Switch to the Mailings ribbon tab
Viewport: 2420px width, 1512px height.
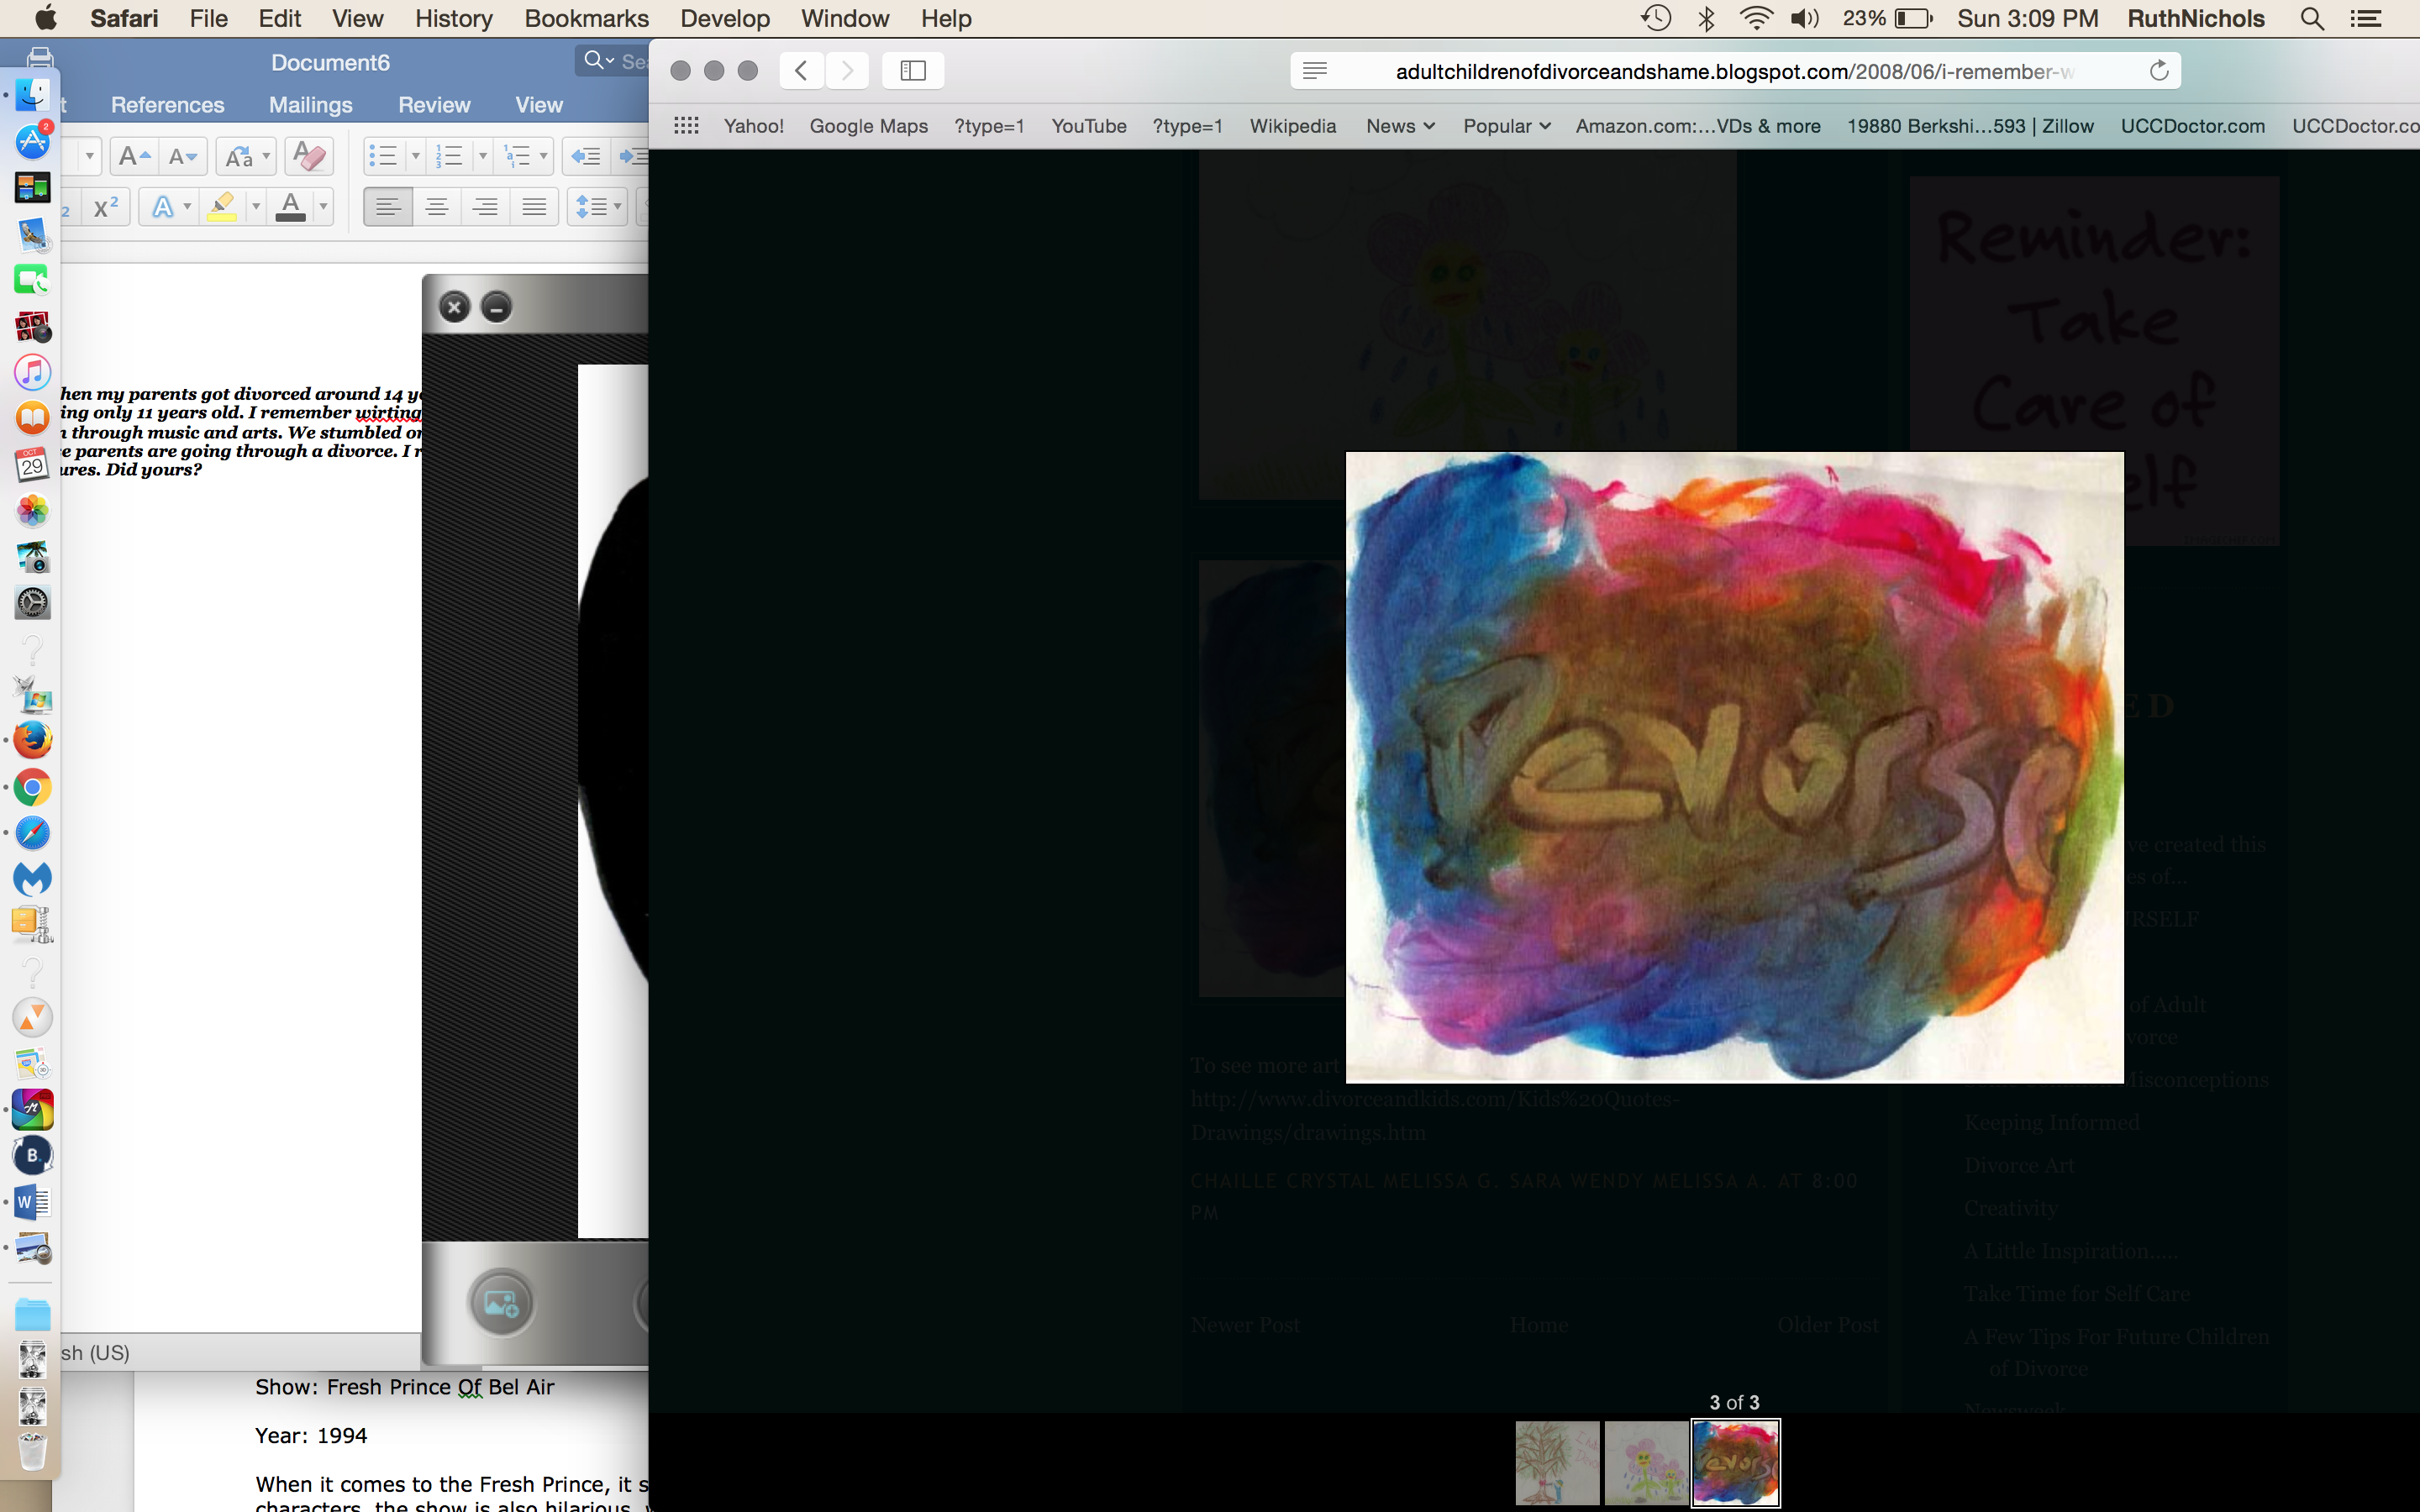coord(310,105)
